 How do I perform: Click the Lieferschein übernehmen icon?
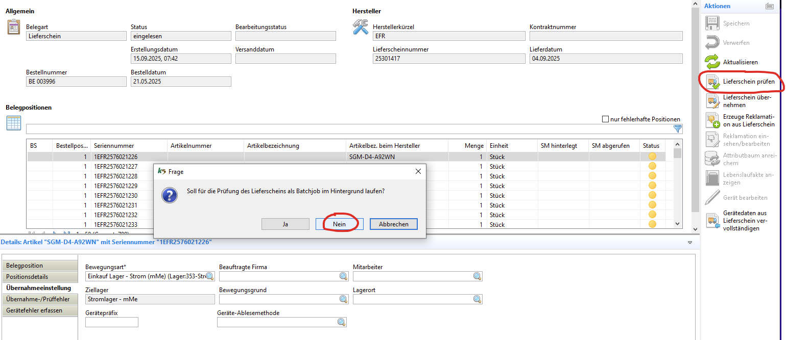(712, 101)
